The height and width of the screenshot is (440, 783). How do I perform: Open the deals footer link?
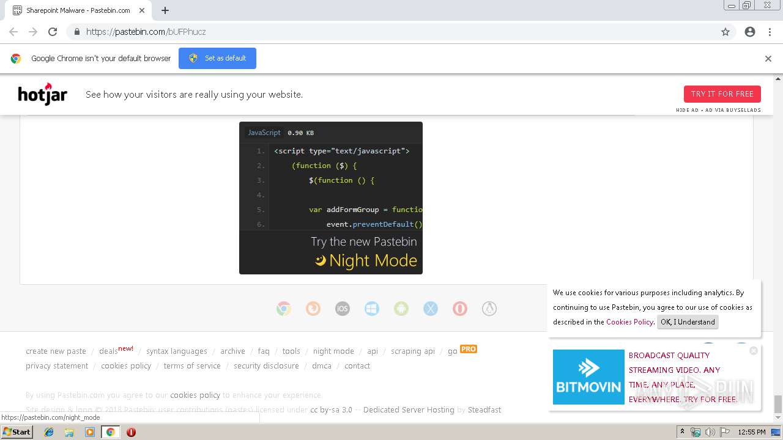[108, 351]
